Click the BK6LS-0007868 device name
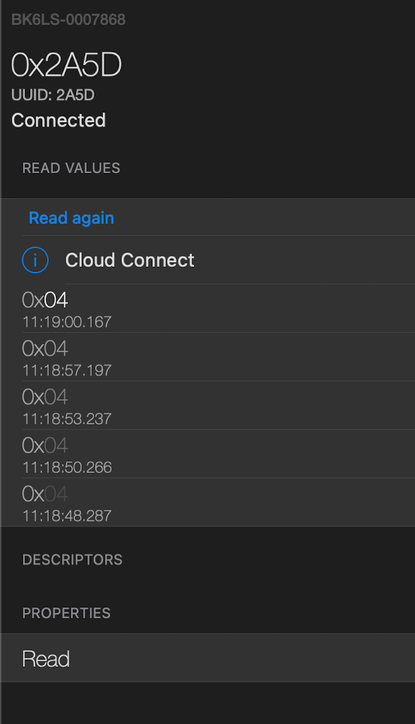 click(x=68, y=20)
